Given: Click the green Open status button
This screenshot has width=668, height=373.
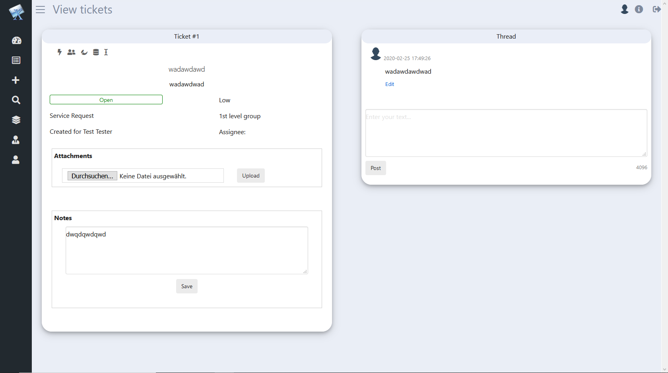Looking at the screenshot, I should tap(106, 100).
